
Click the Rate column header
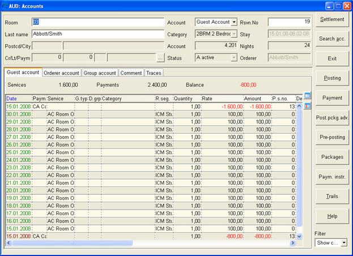[x=222, y=99]
